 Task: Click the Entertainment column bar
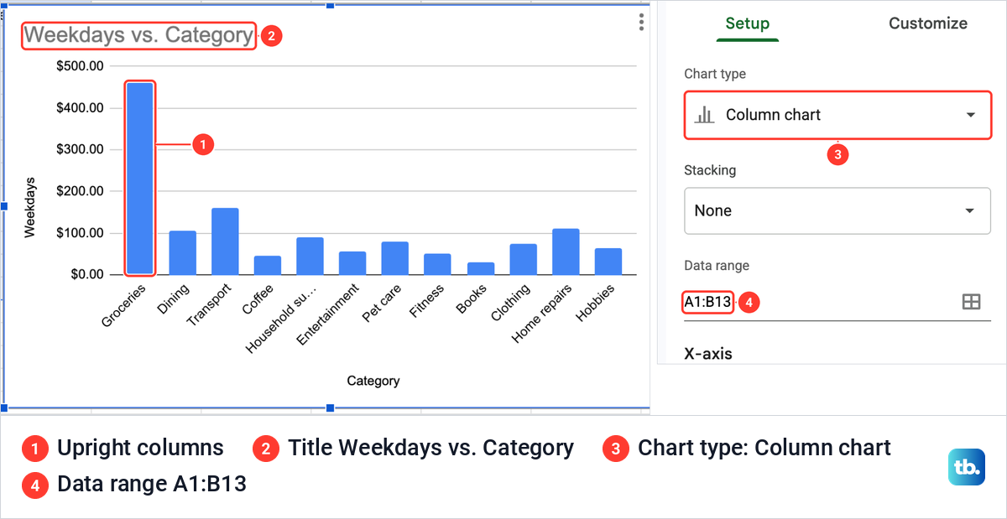coord(352,263)
